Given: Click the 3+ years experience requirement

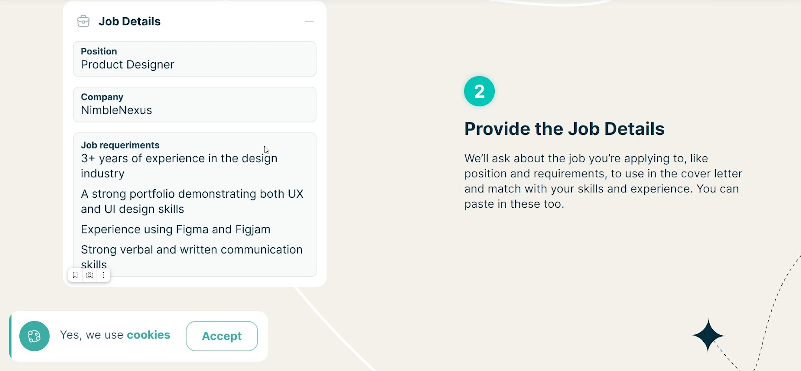Looking at the screenshot, I should [x=179, y=166].
